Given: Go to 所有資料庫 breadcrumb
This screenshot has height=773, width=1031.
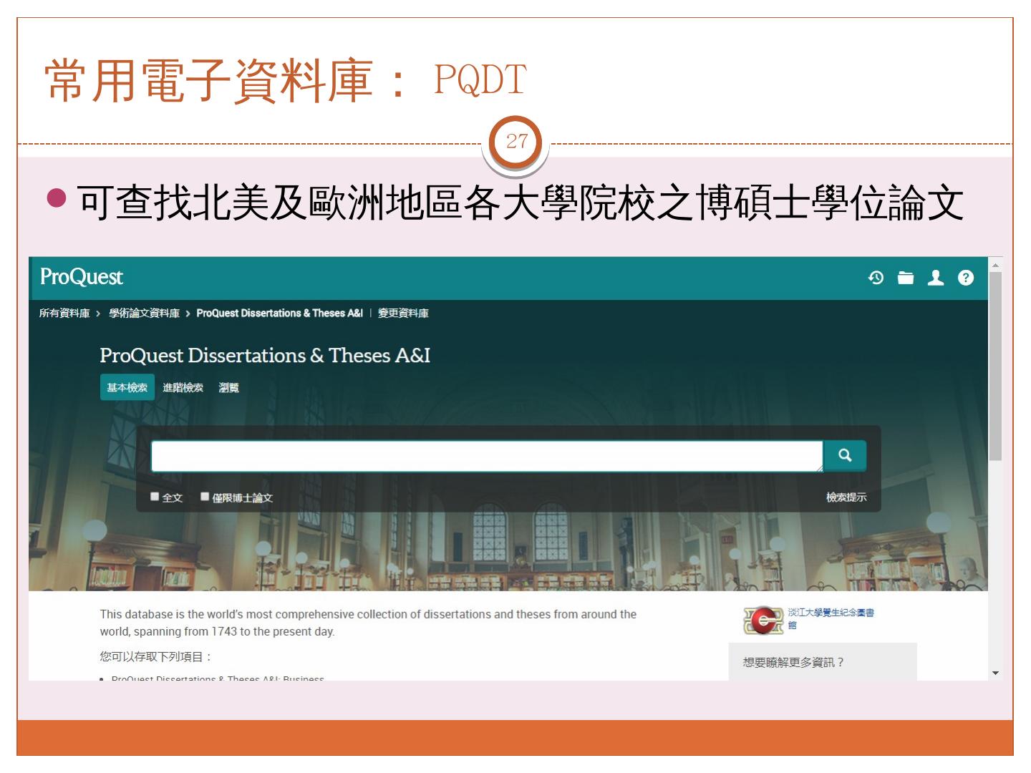Looking at the screenshot, I should (64, 313).
